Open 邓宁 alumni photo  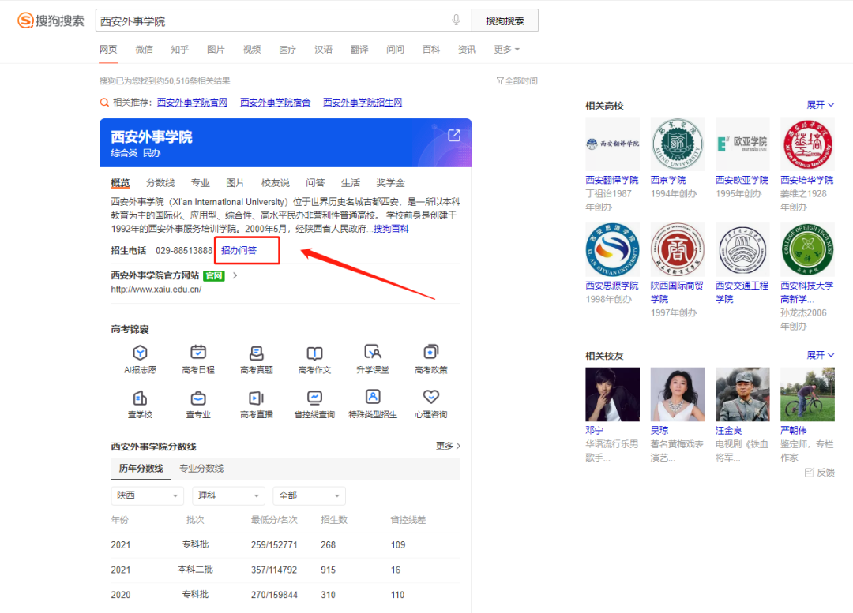[613, 394]
